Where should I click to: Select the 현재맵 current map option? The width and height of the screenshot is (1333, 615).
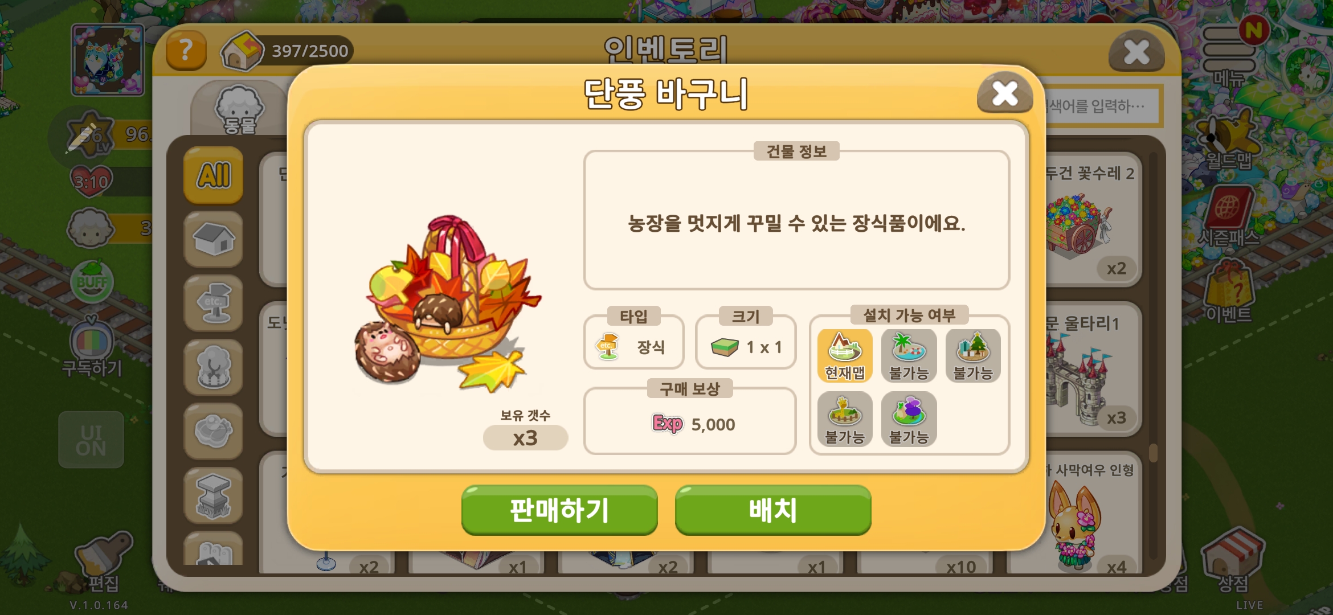pyautogui.click(x=845, y=355)
